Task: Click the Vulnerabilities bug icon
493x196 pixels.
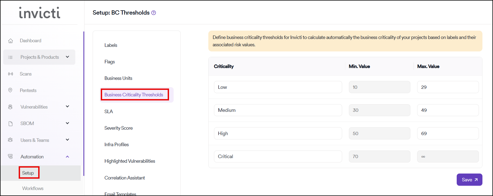Action: (10, 107)
